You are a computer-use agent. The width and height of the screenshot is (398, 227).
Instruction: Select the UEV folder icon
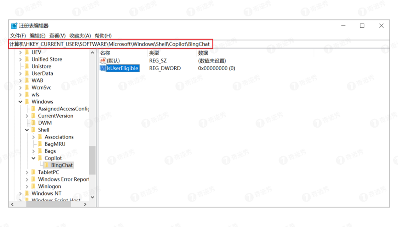[x=27, y=52]
